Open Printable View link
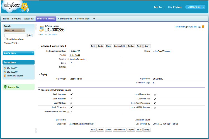Viewport: 209px width, 139px height. coord(180,27)
